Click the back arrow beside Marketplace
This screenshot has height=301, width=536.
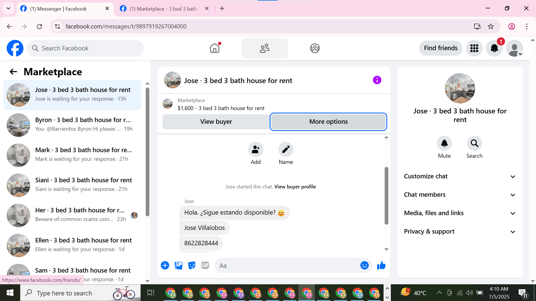13,72
